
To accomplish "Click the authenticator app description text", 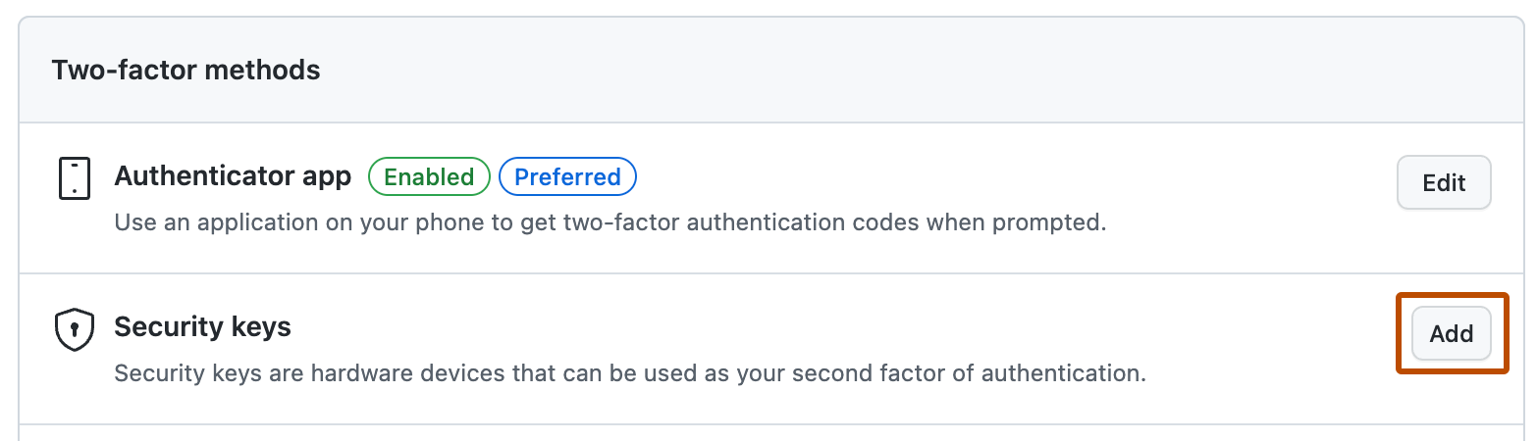I will (609, 222).
